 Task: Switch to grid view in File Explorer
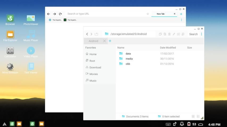pos(193,116)
